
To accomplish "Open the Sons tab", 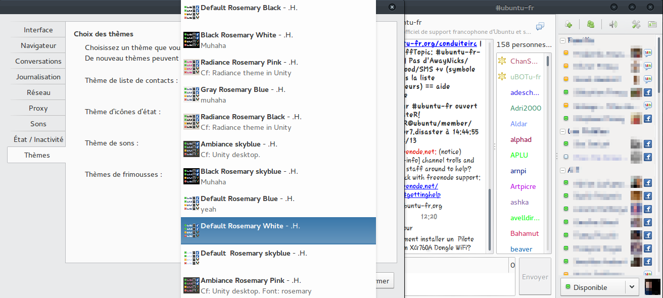I will [x=38, y=124].
